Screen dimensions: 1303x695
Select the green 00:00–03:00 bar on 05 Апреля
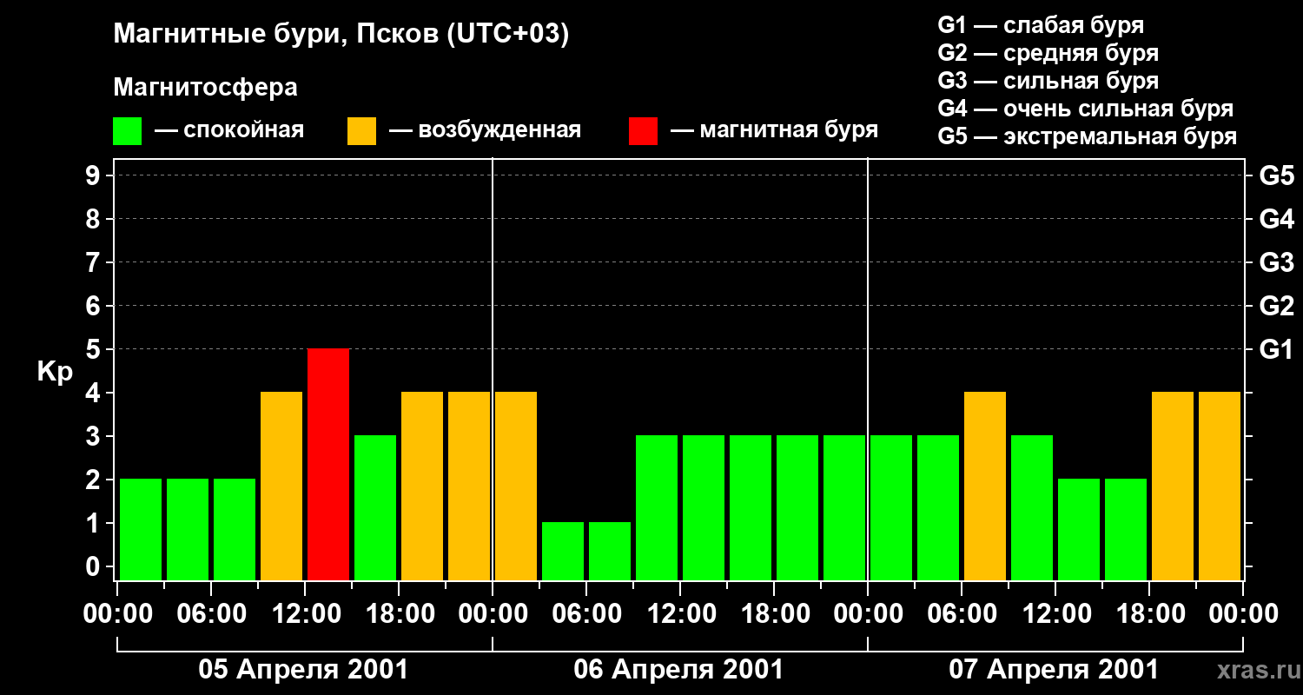(141, 529)
